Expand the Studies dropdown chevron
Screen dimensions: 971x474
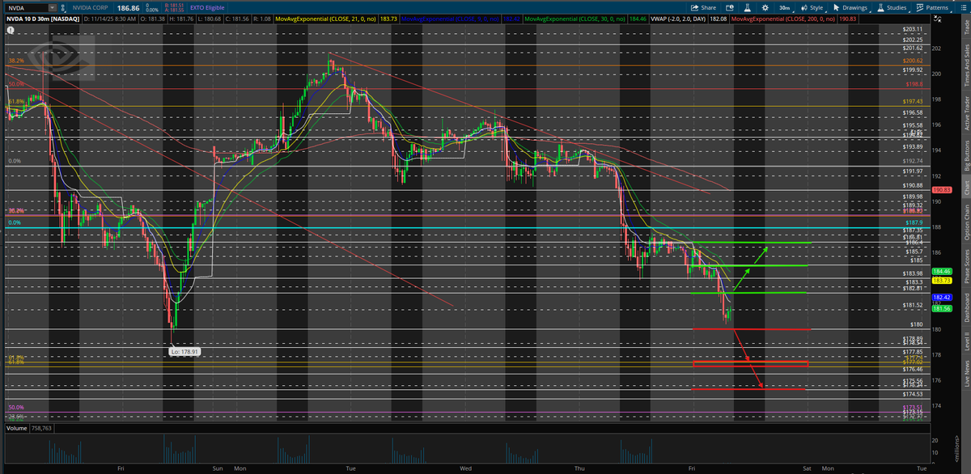909,12
